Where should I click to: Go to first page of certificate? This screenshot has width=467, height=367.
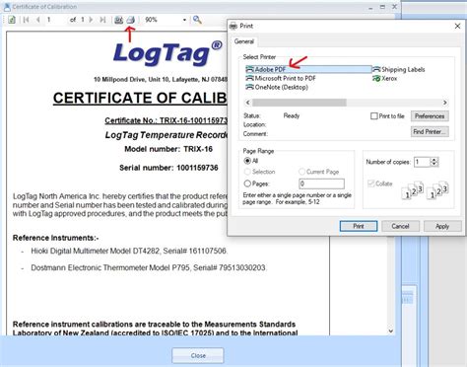click(x=26, y=20)
